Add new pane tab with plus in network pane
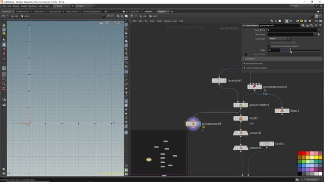This screenshot has height=182, width=324. tap(172, 12)
